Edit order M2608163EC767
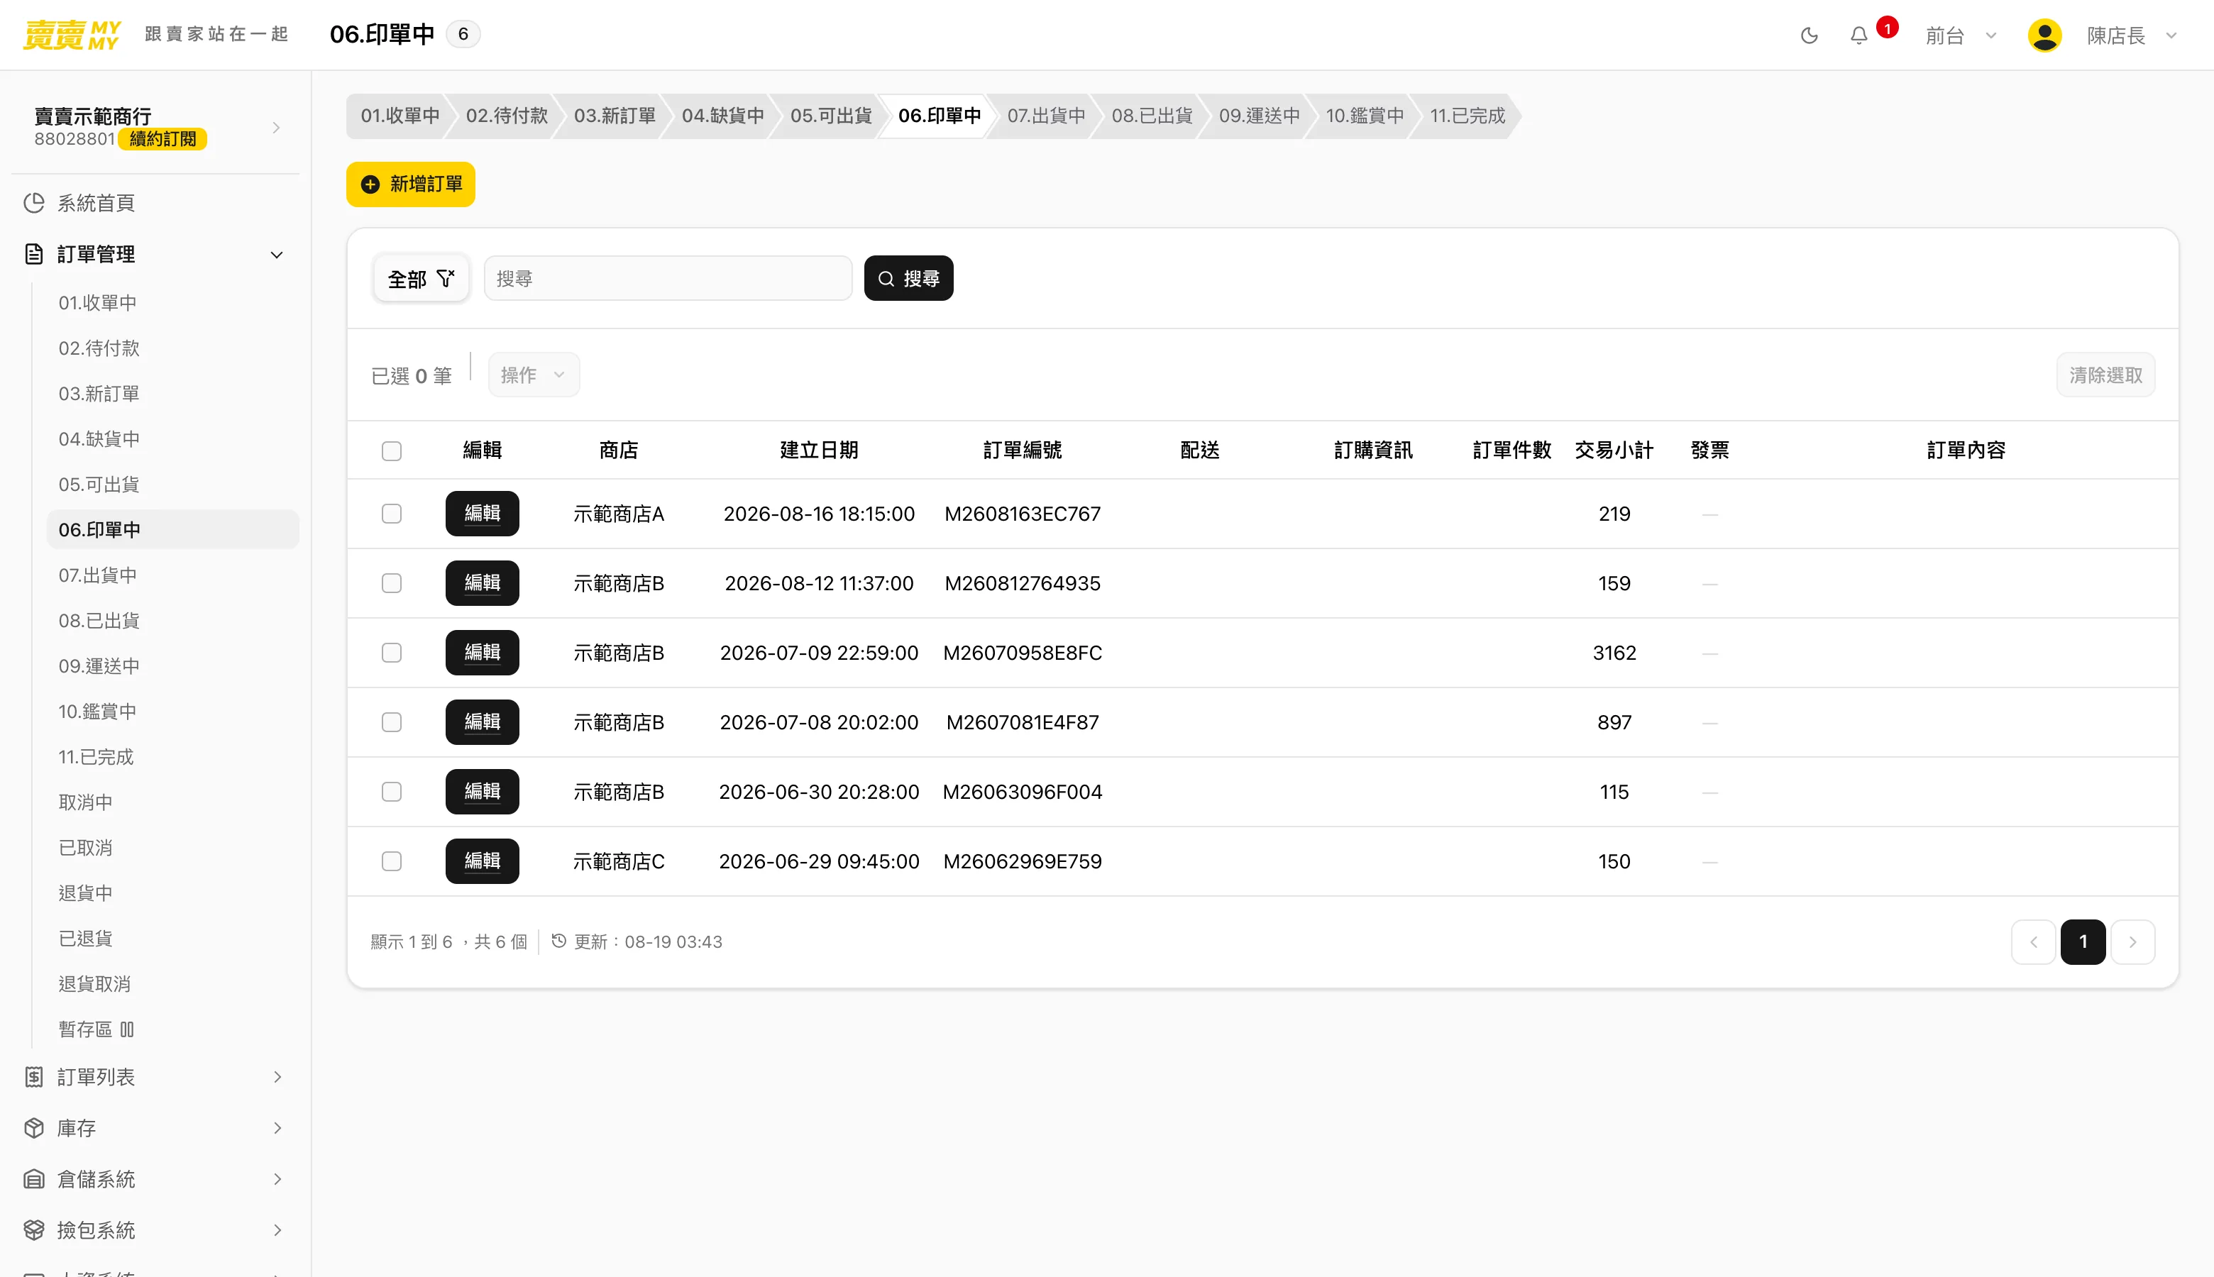Screen dimensions: 2214x1277 483,513
